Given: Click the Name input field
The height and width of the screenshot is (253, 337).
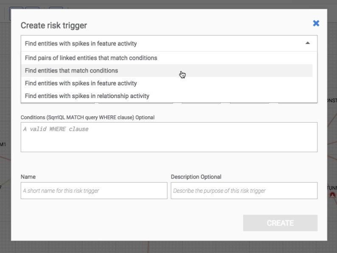Looking at the screenshot, I should click(94, 191).
